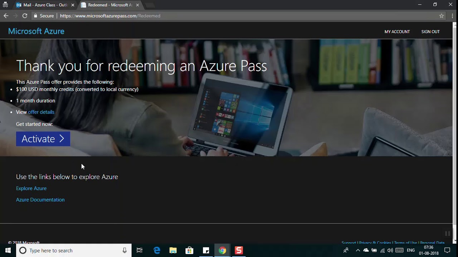458x257 pixels.
Task: Click the Cortana search box
Action: tap(74, 251)
